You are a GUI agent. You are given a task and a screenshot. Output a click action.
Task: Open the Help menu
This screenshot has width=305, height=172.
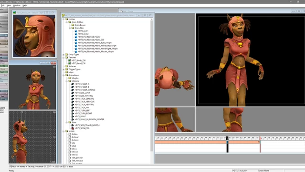[x=24, y=5]
